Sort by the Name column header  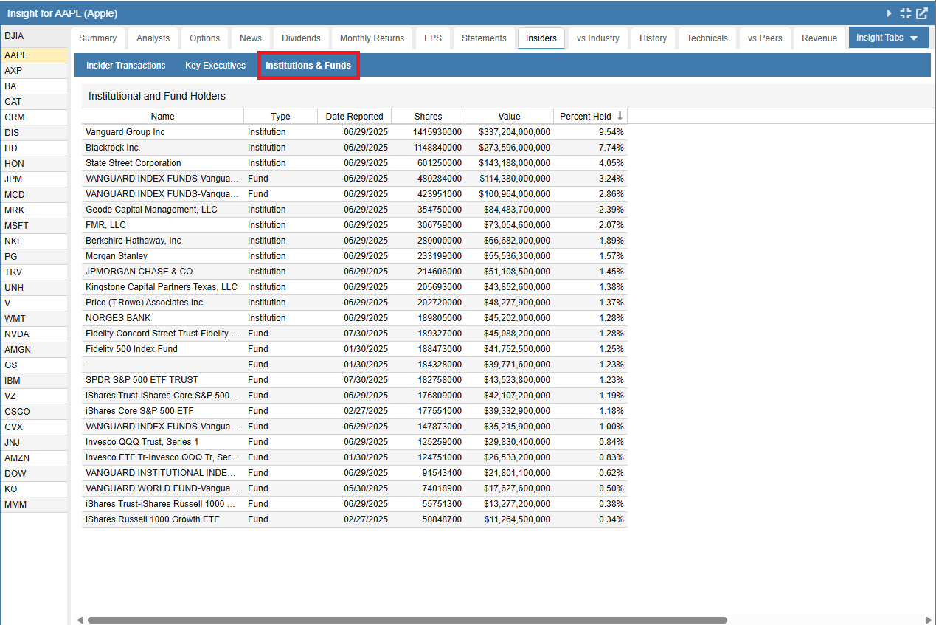[162, 116]
